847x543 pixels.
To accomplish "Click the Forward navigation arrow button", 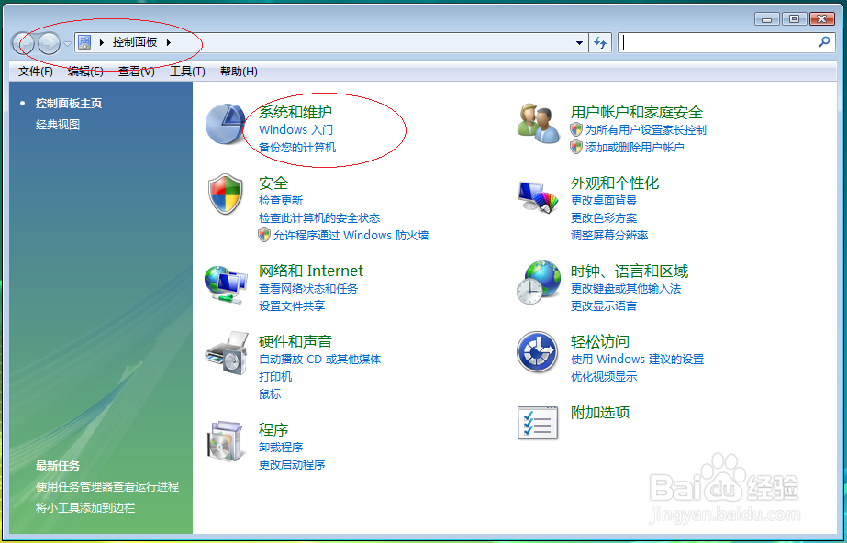I will click(50, 43).
